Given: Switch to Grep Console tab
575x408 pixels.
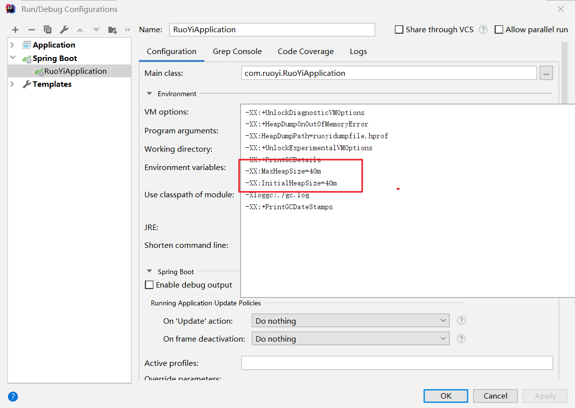Looking at the screenshot, I should pos(237,52).
